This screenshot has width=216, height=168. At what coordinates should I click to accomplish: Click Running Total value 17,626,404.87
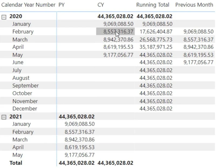pyautogui.click(x=156, y=32)
